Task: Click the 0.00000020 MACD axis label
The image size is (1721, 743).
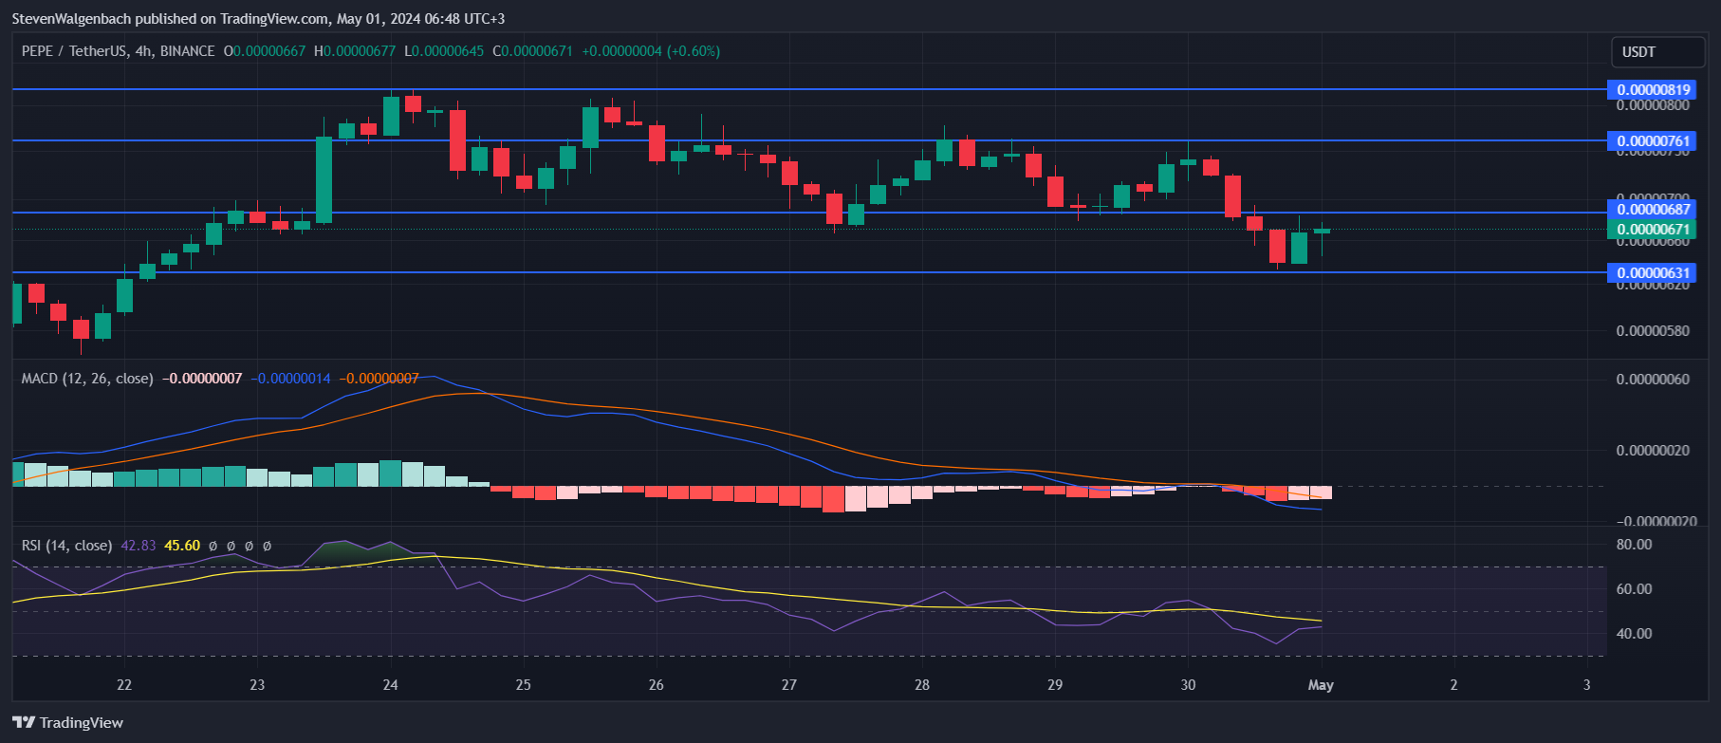Action: click(1653, 451)
